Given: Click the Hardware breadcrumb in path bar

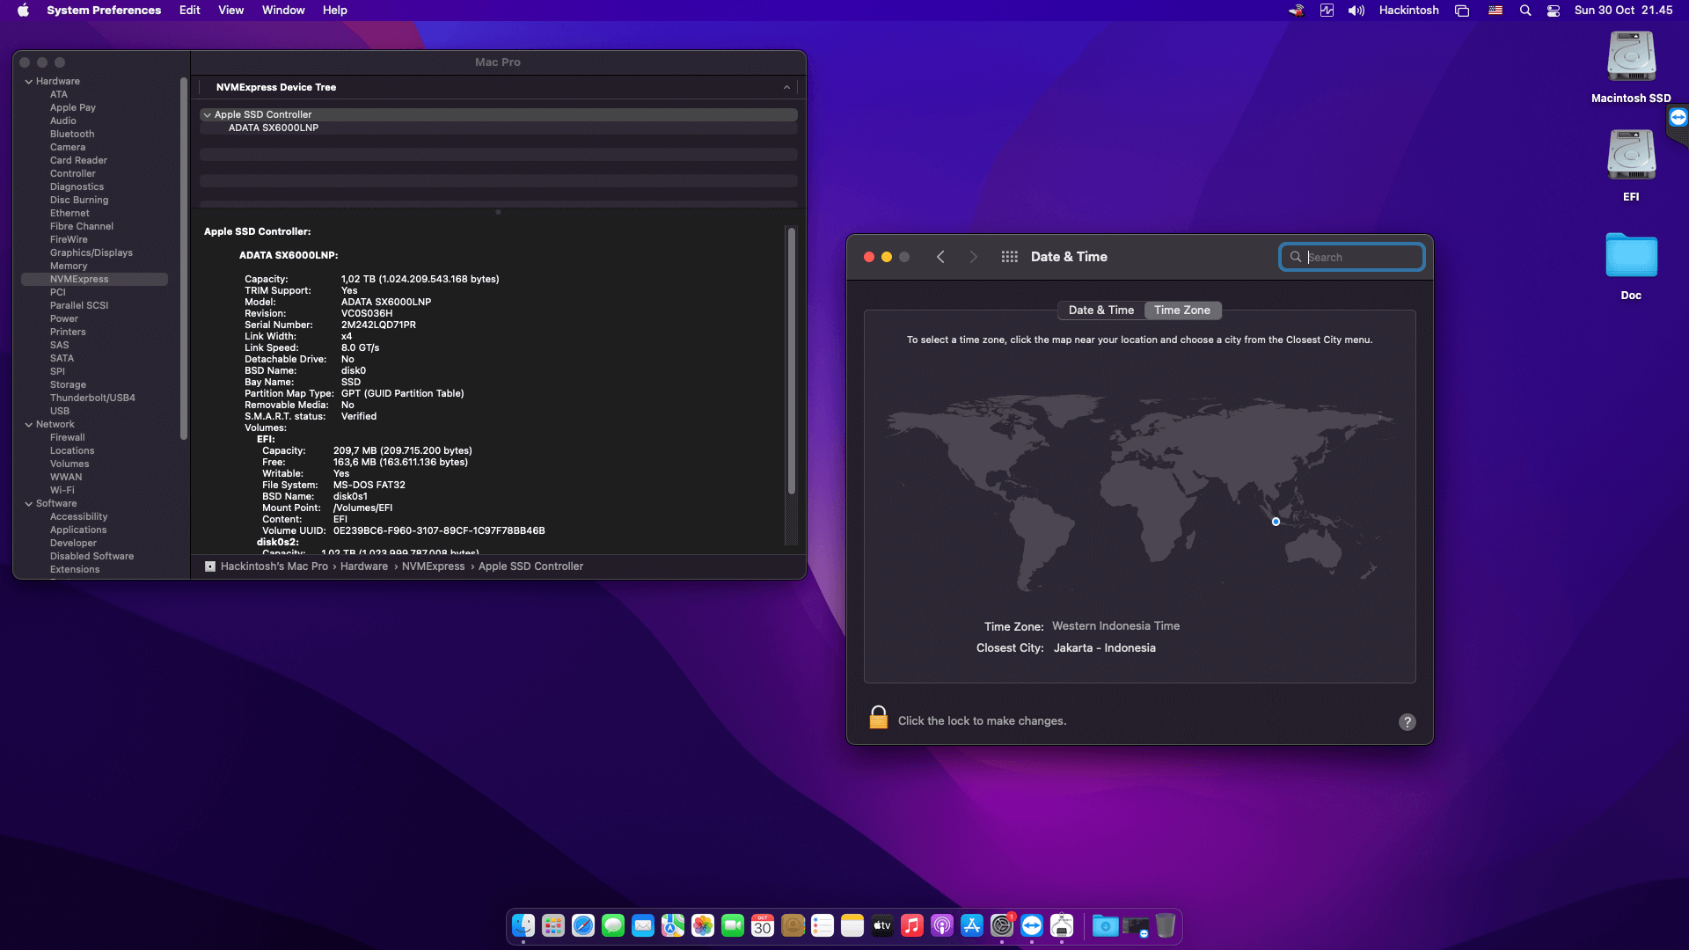Looking at the screenshot, I should coord(364,566).
